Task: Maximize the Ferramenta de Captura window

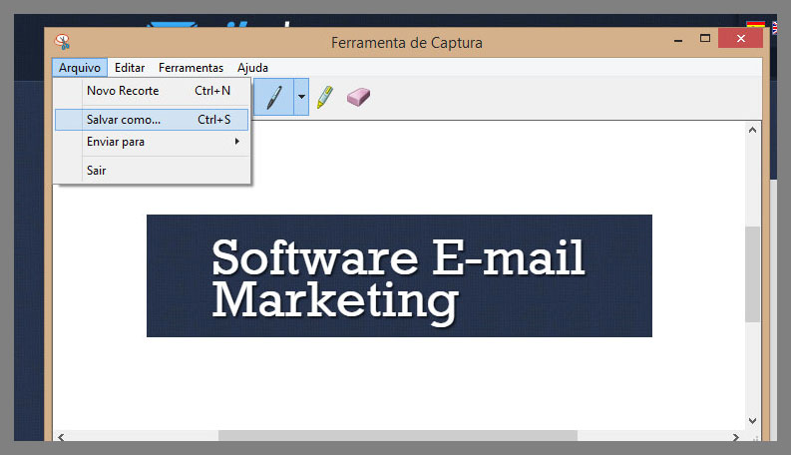Action: 705,38
